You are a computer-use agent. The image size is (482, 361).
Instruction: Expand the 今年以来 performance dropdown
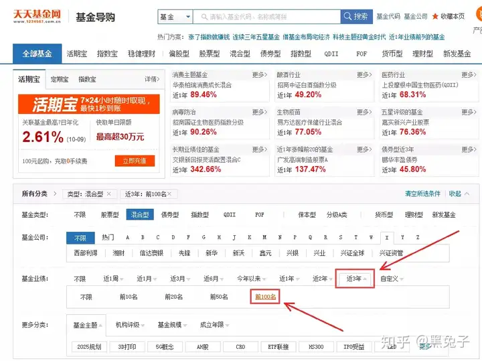[x=251, y=279]
